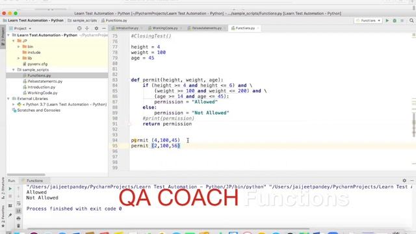Click the Project panel horizontal scrollbar
Image resolution: width=416 pixels, height=234 pixels.
click(x=26, y=175)
